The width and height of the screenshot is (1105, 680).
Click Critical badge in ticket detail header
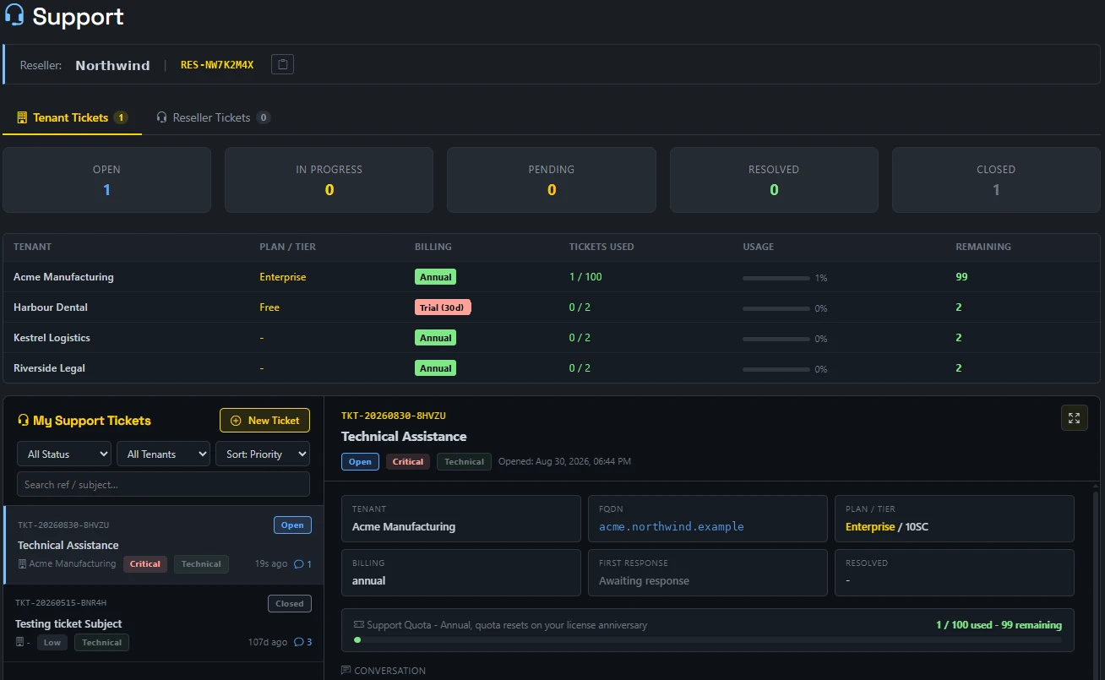point(408,461)
